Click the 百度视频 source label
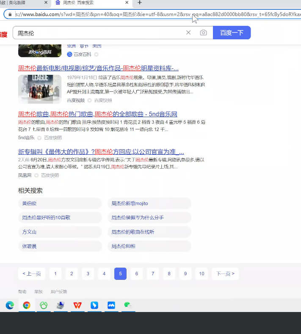 click(x=76, y=100)
